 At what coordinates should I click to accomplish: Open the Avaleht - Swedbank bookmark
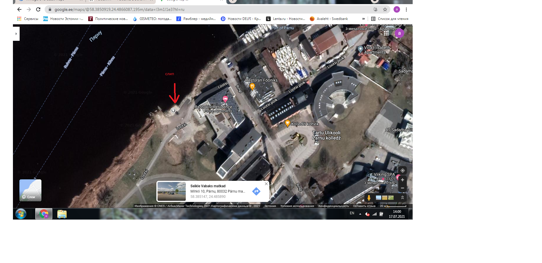click(x=329, y=19)
